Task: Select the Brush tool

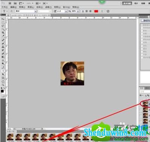Action: pos(3,44)
